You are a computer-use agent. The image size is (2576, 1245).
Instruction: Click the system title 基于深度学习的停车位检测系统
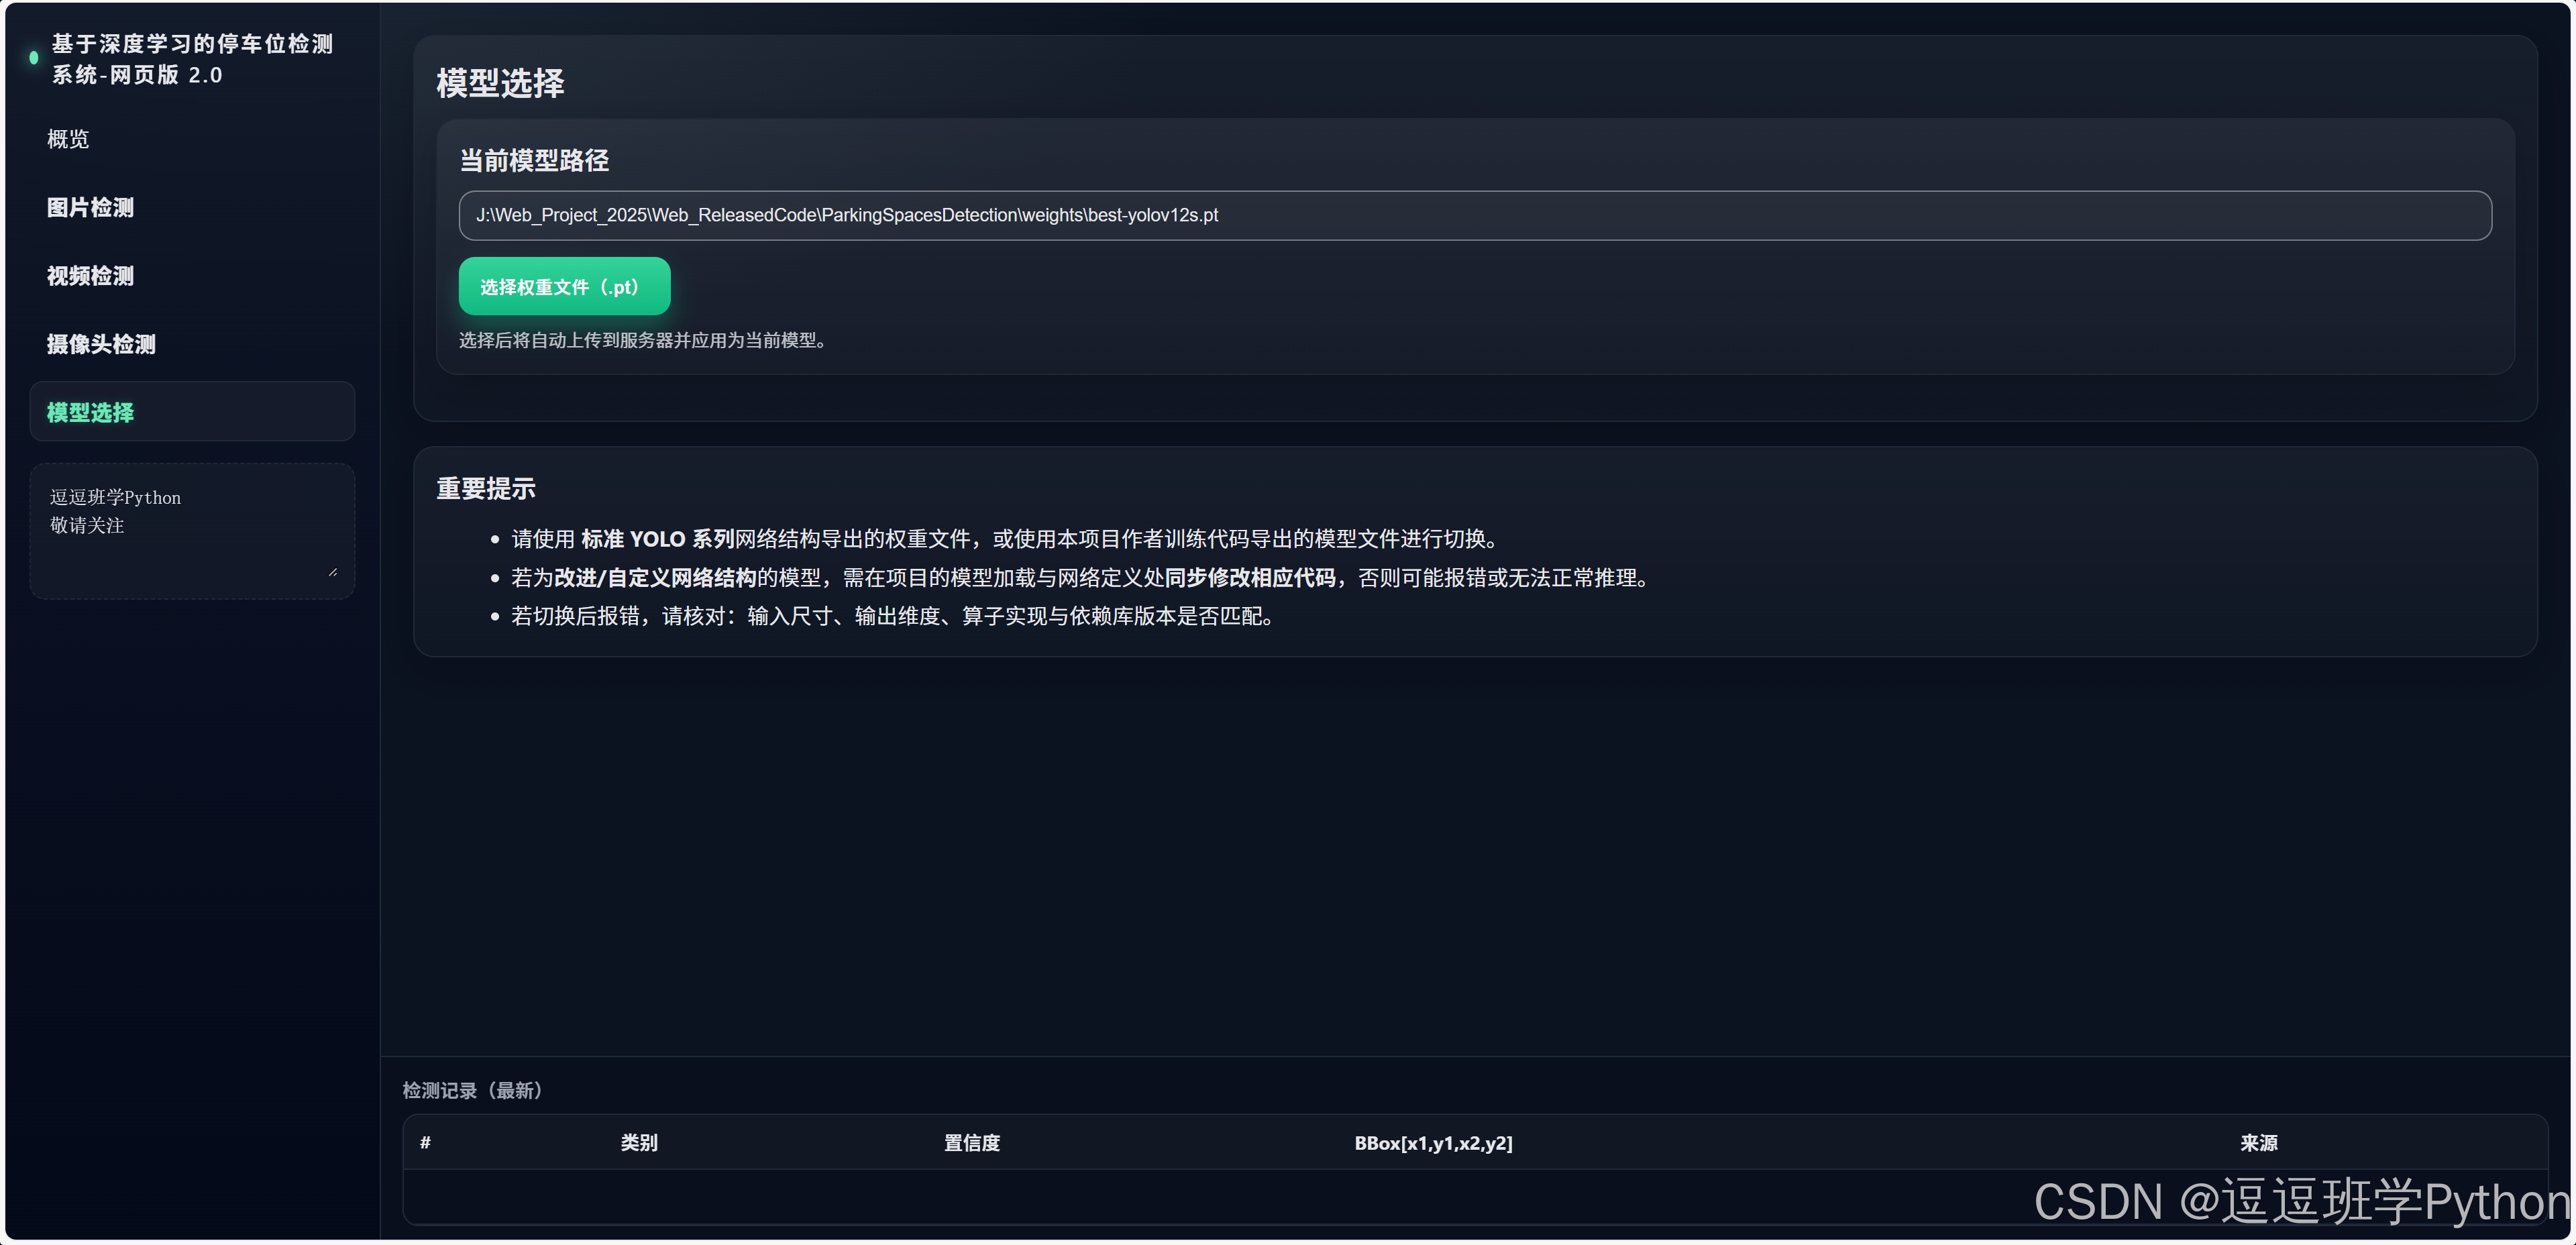[x=192, y=59]
